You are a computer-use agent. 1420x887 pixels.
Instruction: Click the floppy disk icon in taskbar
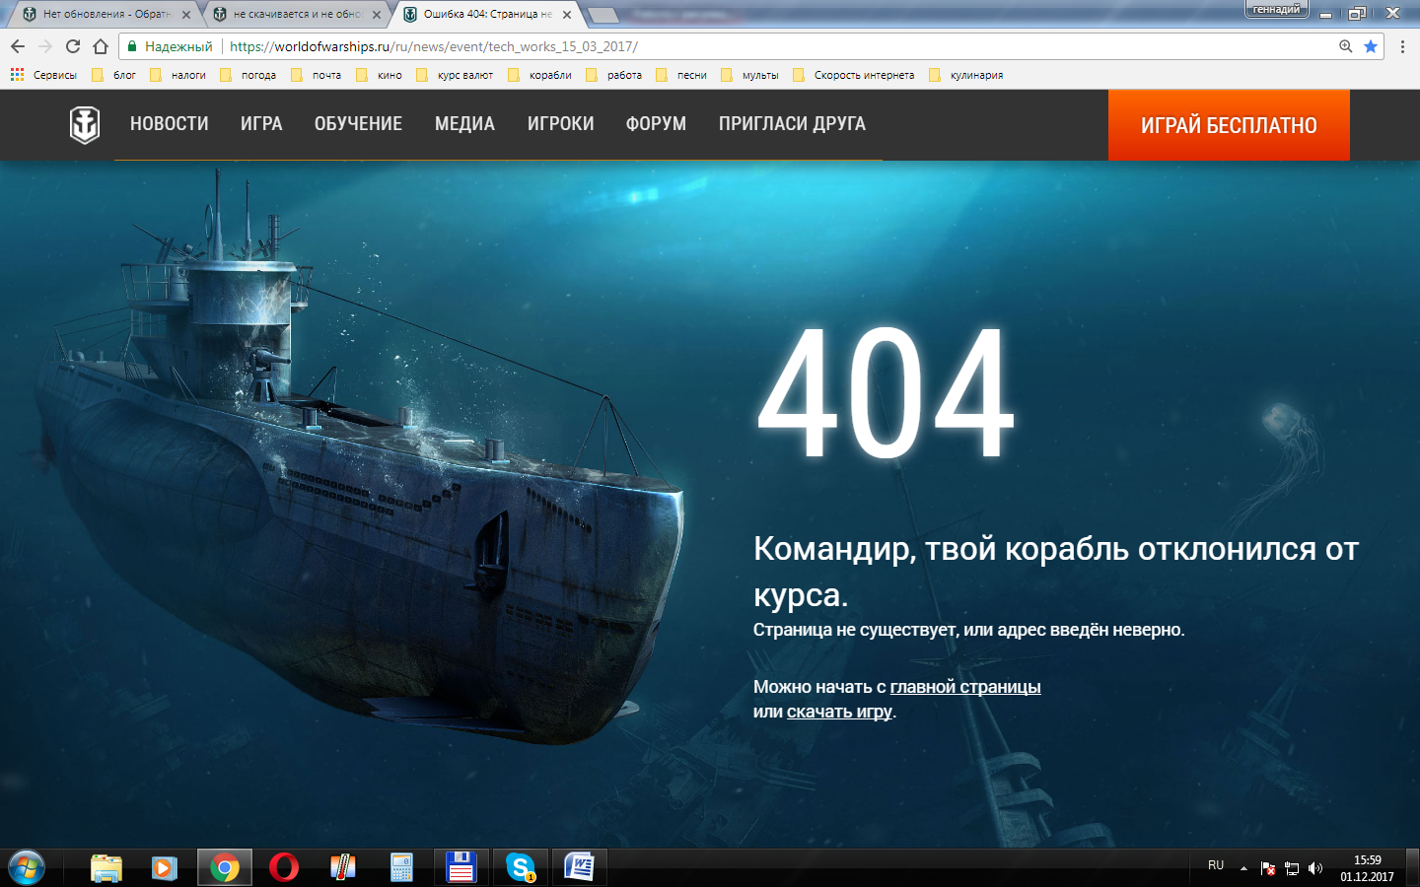[x=461, y=868]
